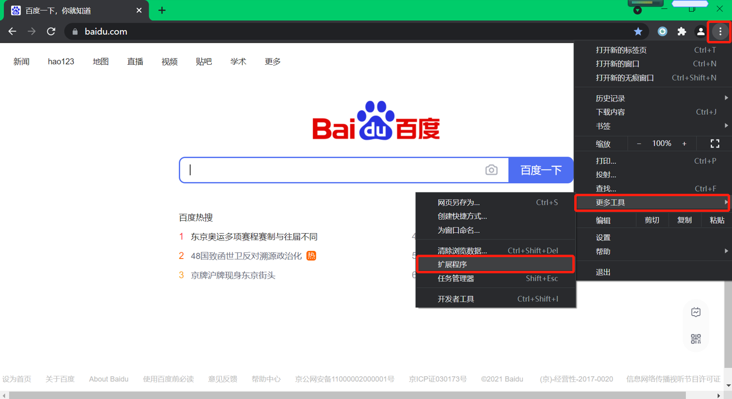Screen dimensions: 732x399
Task: Select 打开新的窗口 menu item
Action: tap(652, 64)
